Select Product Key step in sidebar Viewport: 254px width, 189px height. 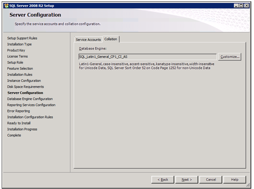(x=16, y=50)
